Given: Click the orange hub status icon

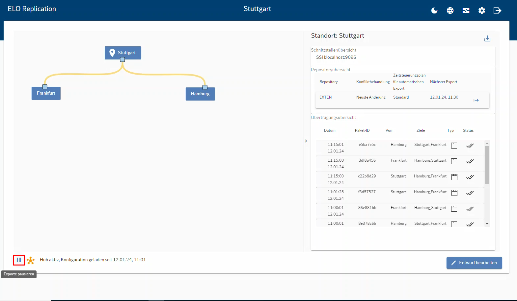Looking at the screenshot, I should coord(31,260).
